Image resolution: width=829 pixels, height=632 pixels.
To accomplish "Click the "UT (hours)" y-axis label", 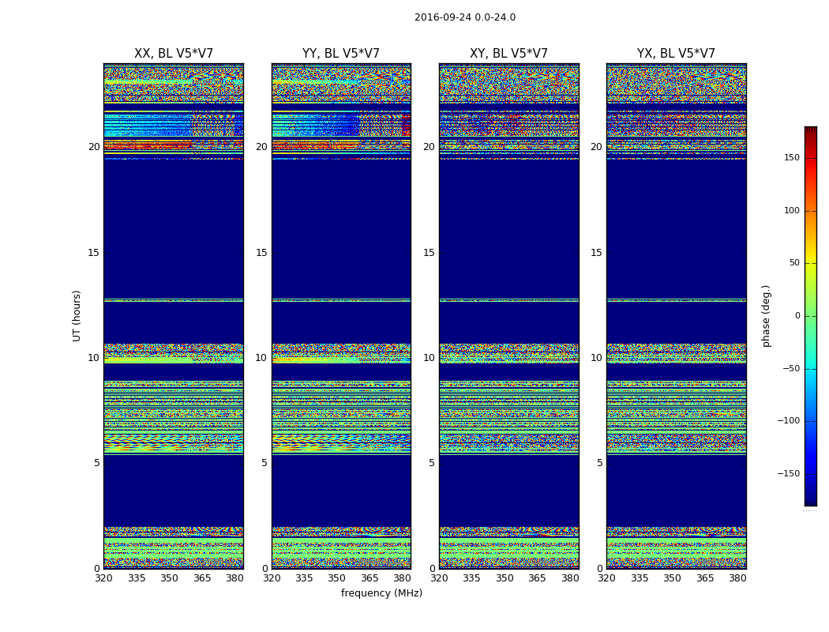I will tap(77, 315).
